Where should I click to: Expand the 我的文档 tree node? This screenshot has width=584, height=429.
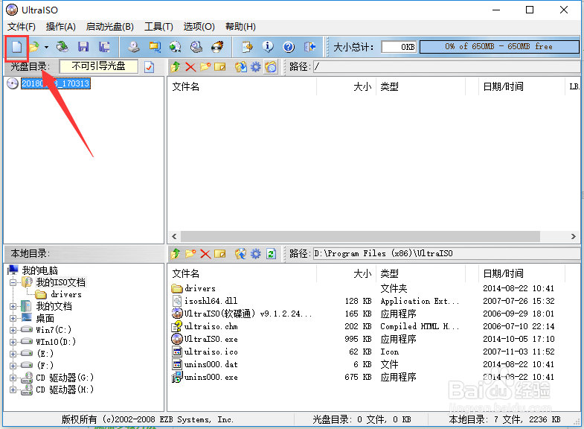(13, 306)
